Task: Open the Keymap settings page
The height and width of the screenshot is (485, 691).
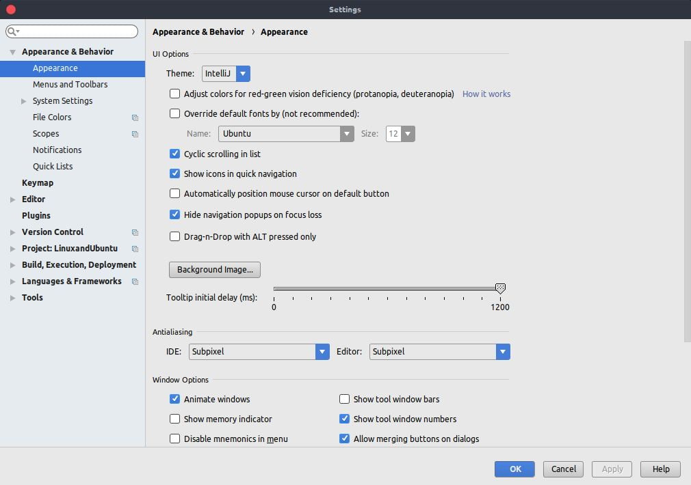Action: tap(38, 182)
